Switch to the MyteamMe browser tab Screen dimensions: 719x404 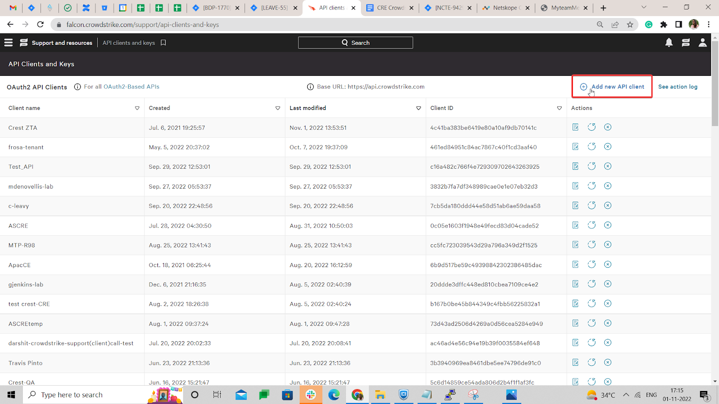click(x=564, y=8)
